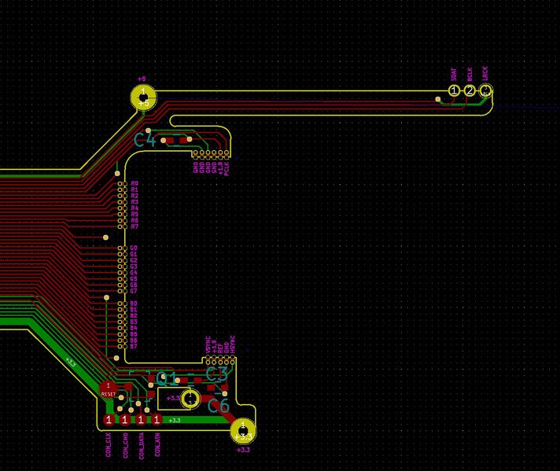The width and height of the screenshot is (560, 471).
Task: Click the C3 component label
Action: click(x=216, y=374)
